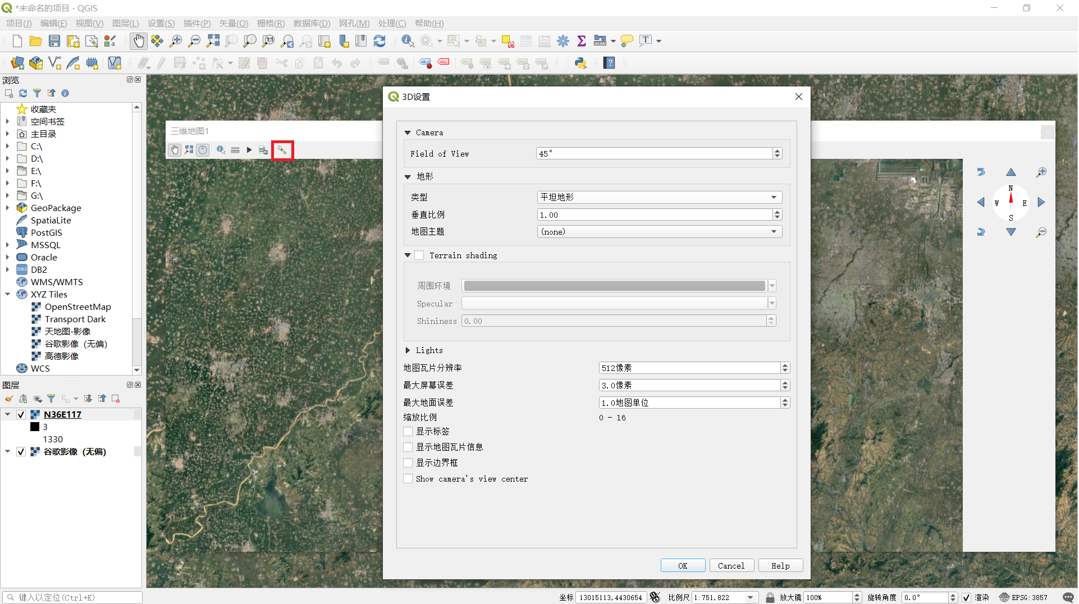Image resolution: width=1079 pixels, height=604 pixels.
Task: Launch the Python console
Action: [x=580, y=63]
